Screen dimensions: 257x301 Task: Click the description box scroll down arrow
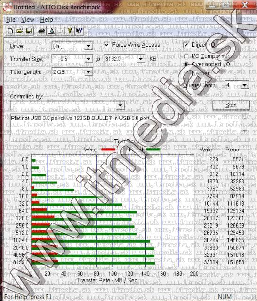click(245, 131)
